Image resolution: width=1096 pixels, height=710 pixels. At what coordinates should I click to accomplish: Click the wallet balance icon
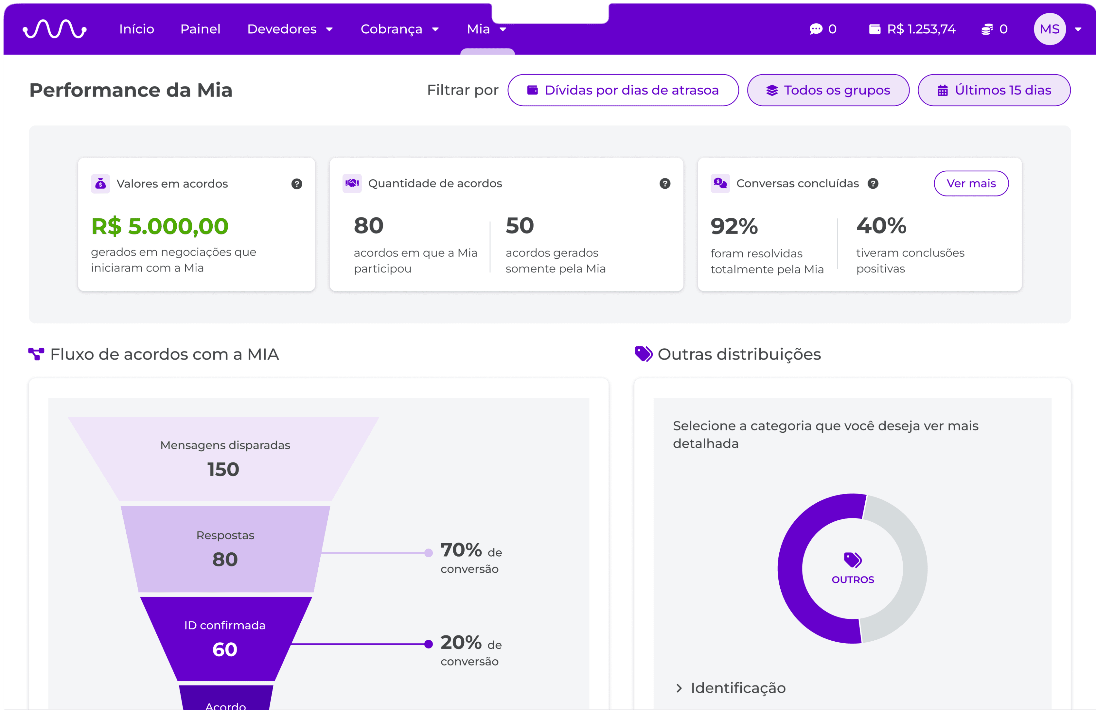pos(875,29)
